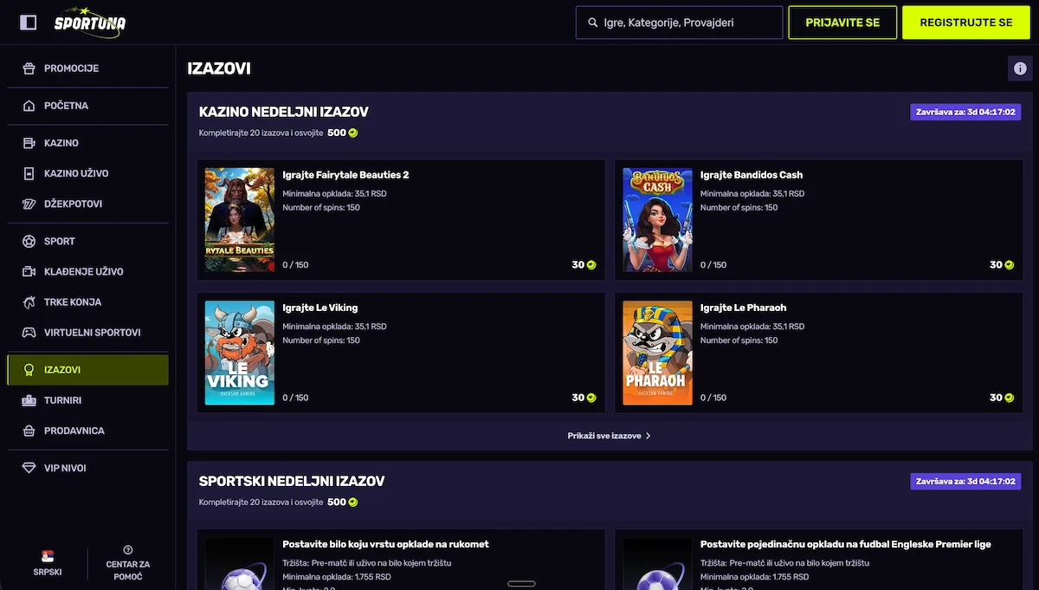
Task: Go to Promocije menu item
Action: 87,68
